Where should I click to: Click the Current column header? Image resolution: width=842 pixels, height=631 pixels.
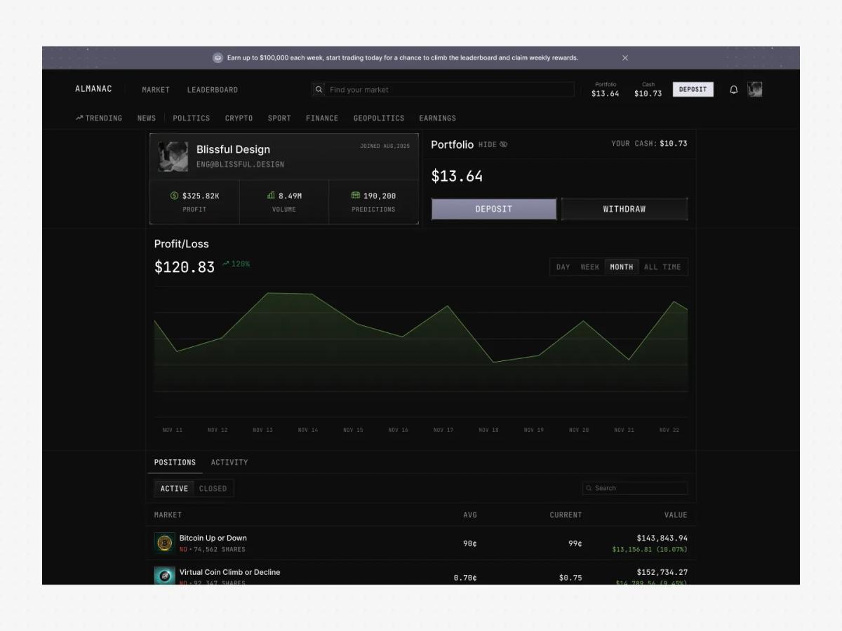pyautogui.click(x=566, y=515)
